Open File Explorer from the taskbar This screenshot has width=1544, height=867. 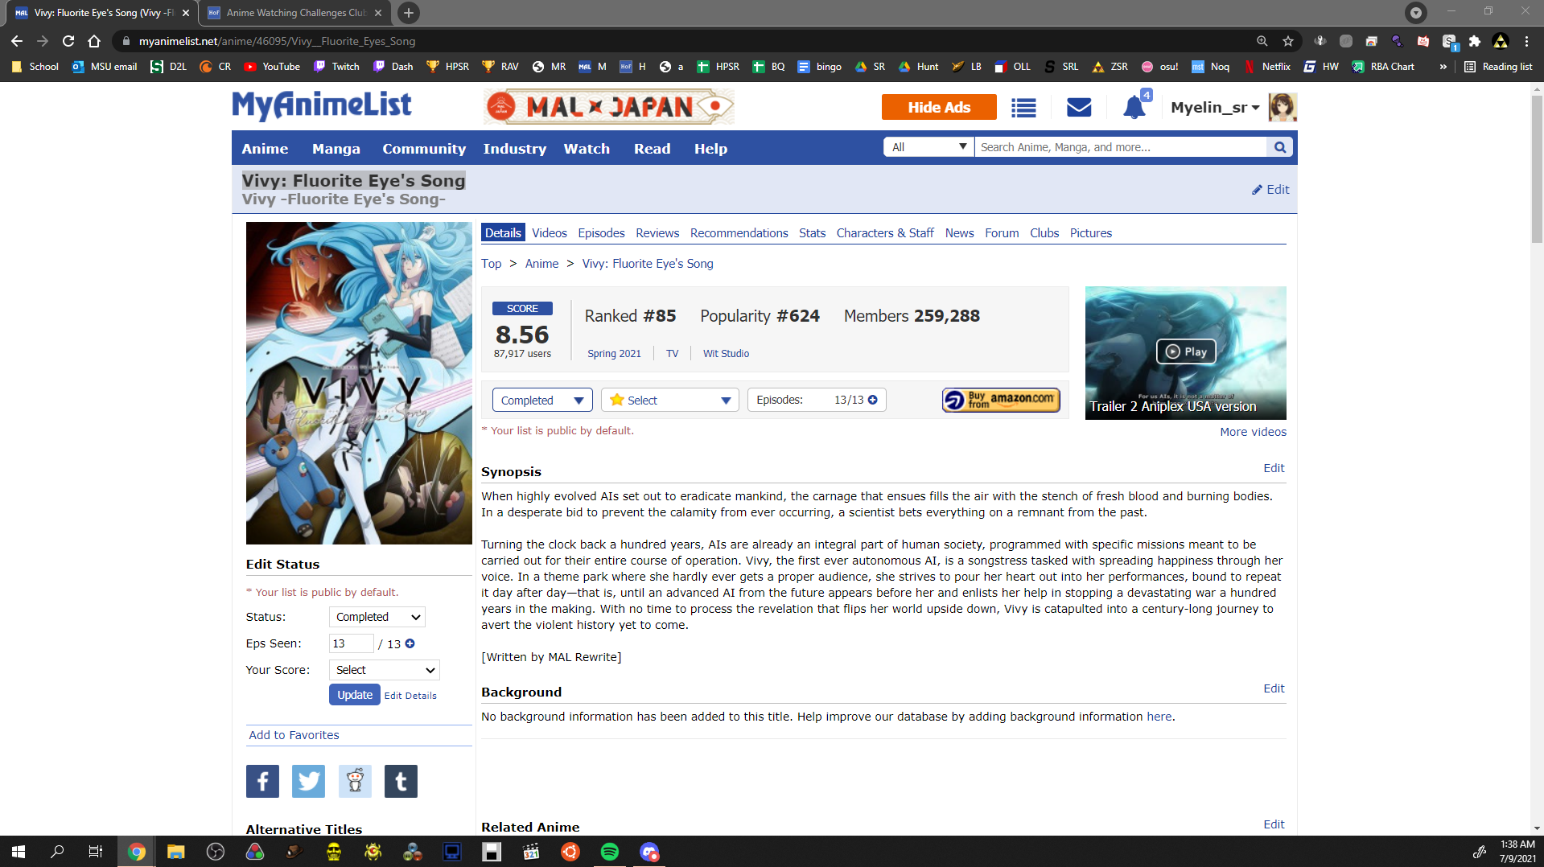[x=175, y=852]
